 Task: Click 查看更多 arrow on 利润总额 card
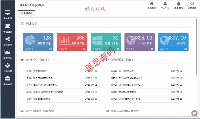click(186, 49)
